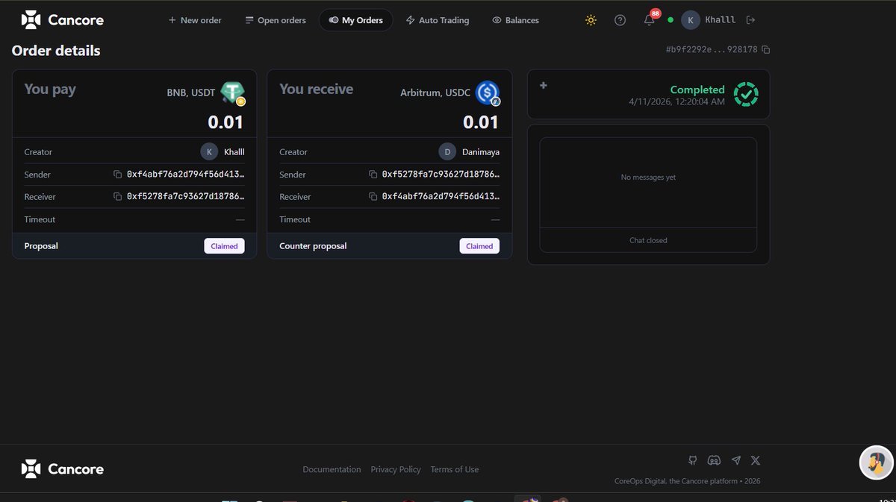This screenshot has width=896, height=502.
Task: Click the Completed status text
Action: click(697, 90)
